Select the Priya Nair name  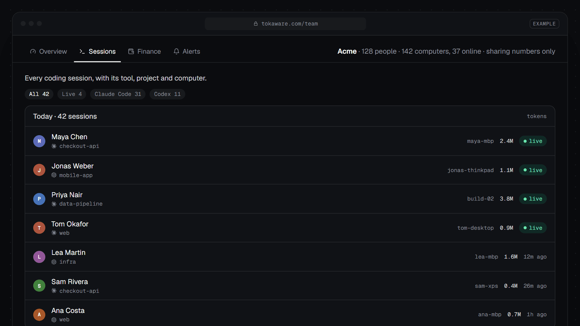click(x=67, y=195)
